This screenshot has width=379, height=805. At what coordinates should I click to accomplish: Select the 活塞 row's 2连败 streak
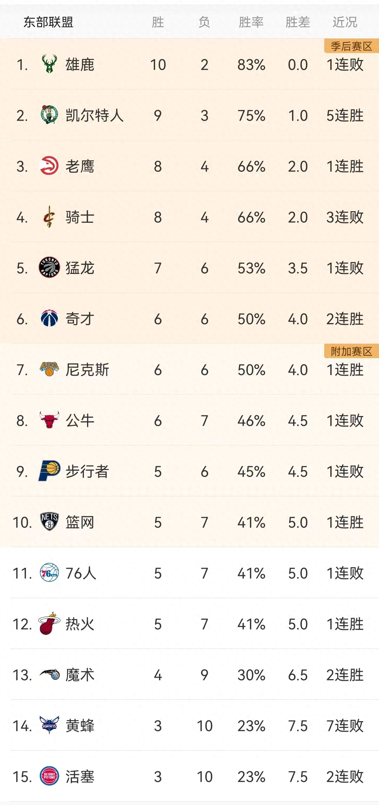click(x=345, y=777)
